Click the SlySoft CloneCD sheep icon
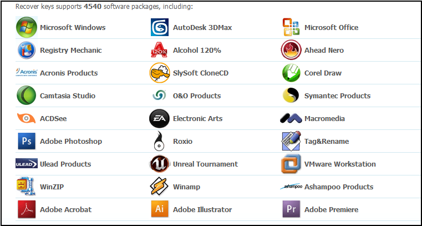 tap(159, 73)
